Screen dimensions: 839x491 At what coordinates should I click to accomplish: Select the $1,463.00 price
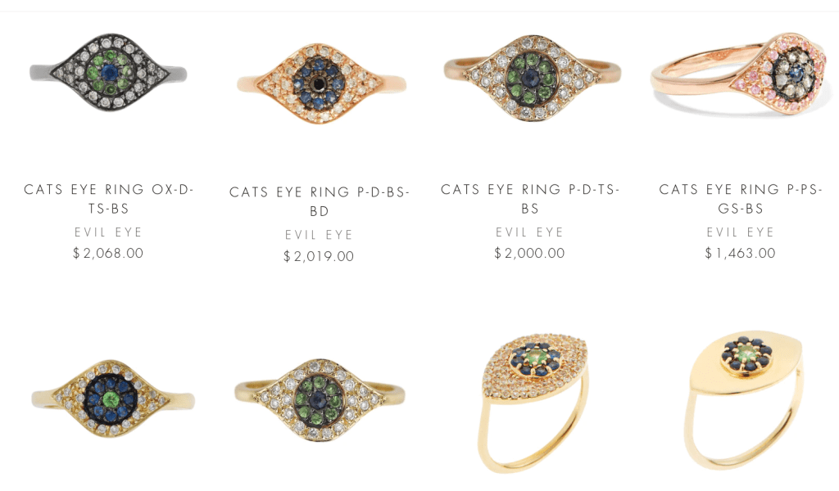point(741,253)
